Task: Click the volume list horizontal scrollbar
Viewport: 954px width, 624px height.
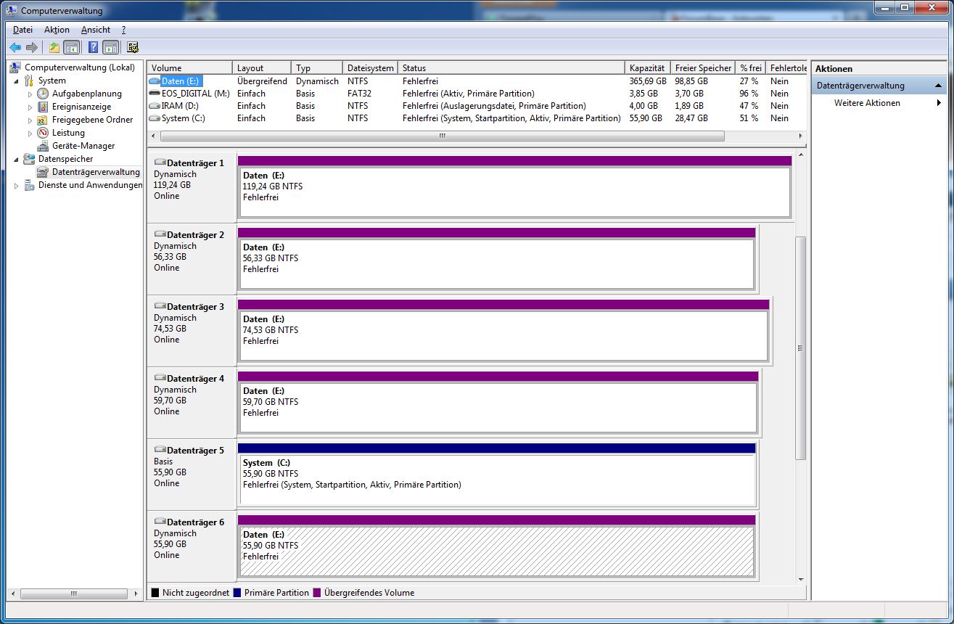Action: (442, 136)
